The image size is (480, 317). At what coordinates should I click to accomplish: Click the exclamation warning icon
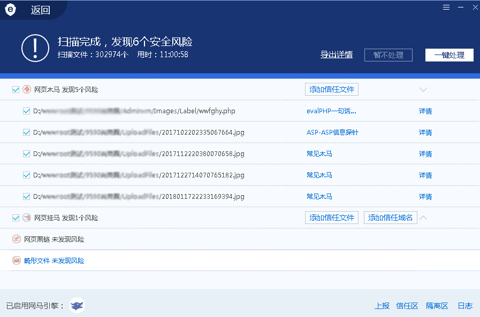coord(35,48)
